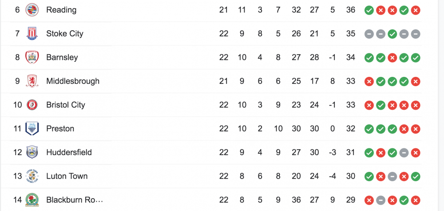Click the Blackburn Rovers club crest

click(32, 200)
